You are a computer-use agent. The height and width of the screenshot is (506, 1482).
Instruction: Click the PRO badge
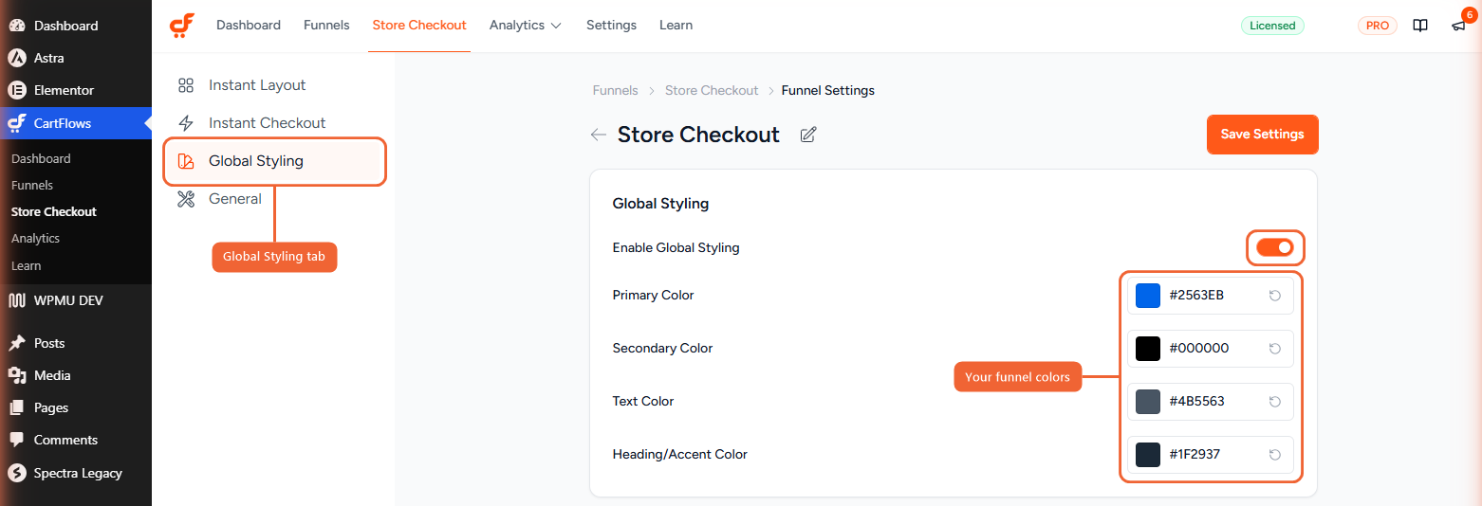point(1378,26)
